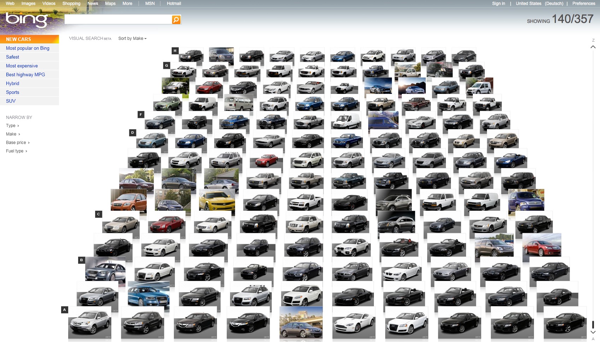Select the Hybrid category in the sidebar
600x342 pixels.
pos(12,83)
